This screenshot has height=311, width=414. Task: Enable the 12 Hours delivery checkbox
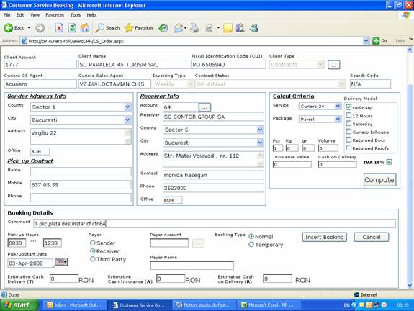348,115
